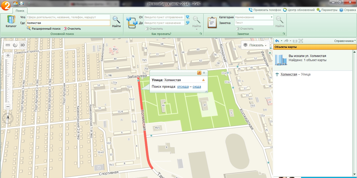Select the radius spiral tool on map

click(15, 45)
